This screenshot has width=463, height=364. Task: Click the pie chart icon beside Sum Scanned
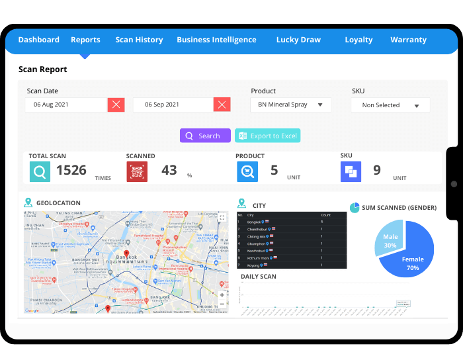pyautogui.click(x=355, y=208)
